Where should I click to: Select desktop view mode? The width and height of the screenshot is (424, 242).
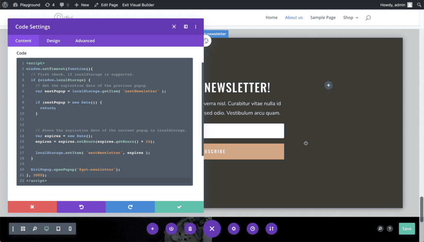point(46,229)
